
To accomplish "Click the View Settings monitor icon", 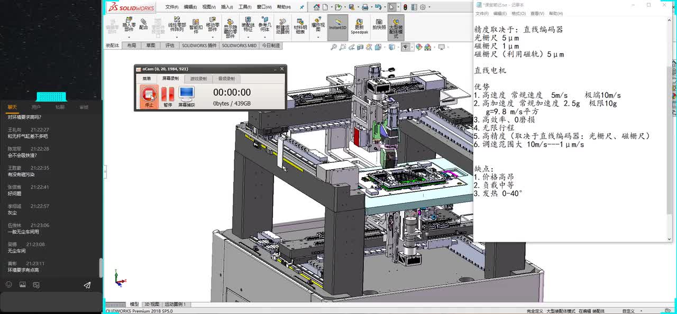I will (x=442, y=47).
